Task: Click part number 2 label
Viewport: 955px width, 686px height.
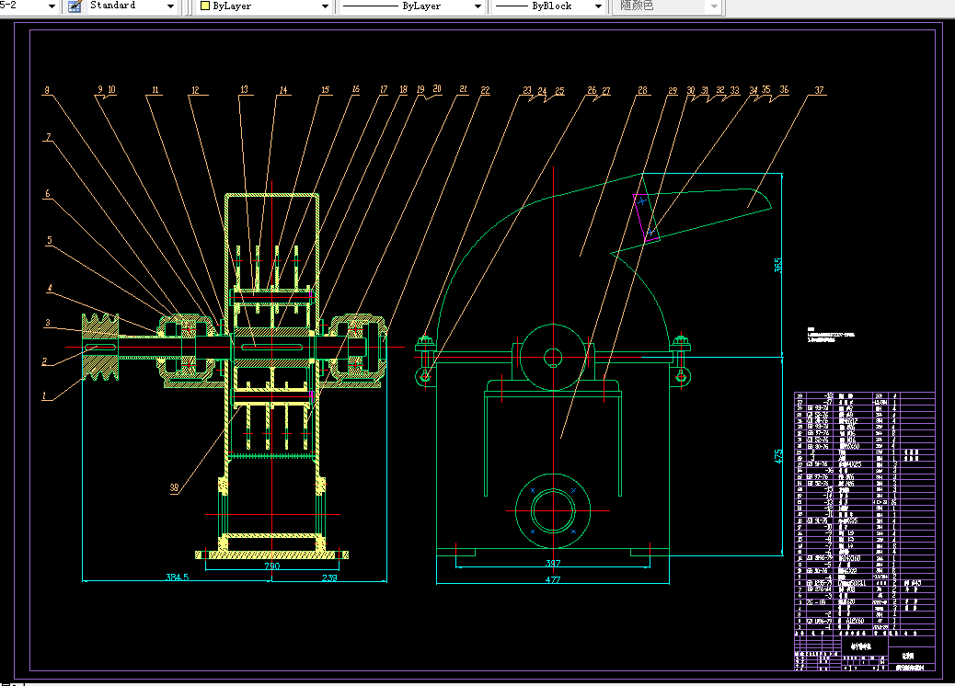Action: [44, 361]
